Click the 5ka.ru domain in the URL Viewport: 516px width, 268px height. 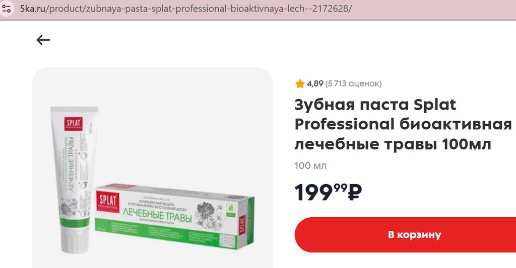33,9
